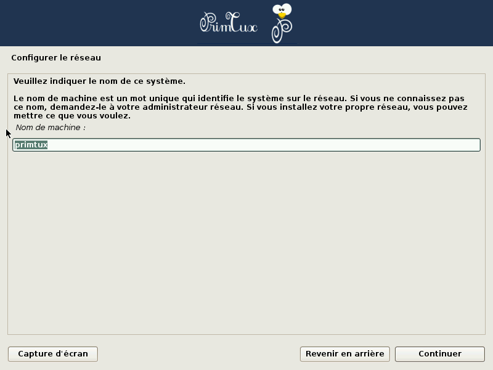493x370 pixels.
Task: Click the "Nom de machine :" label
Action: 51,128
